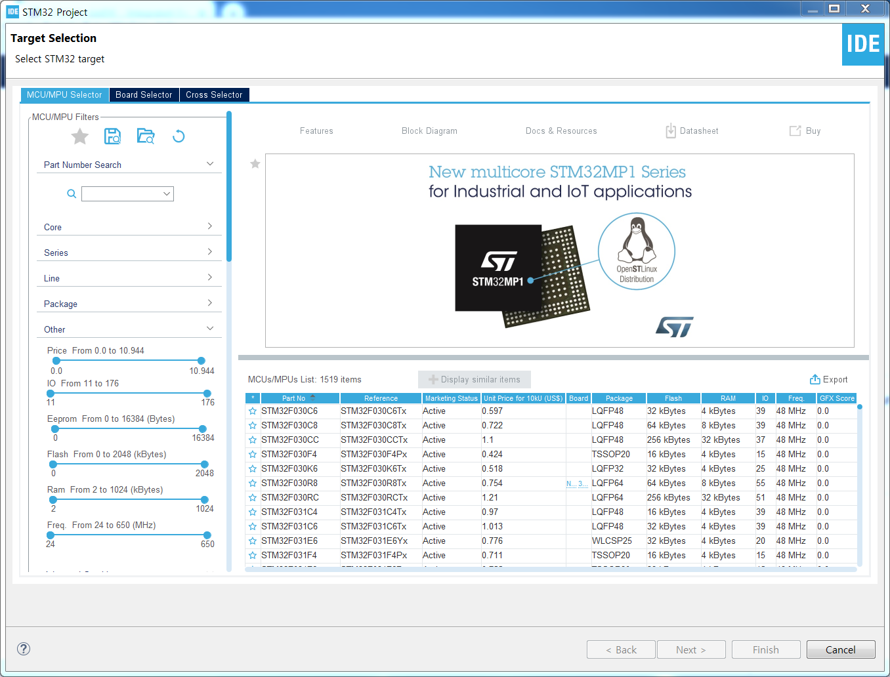Click the filters panel vertical scrollbar

click(229, 186)
